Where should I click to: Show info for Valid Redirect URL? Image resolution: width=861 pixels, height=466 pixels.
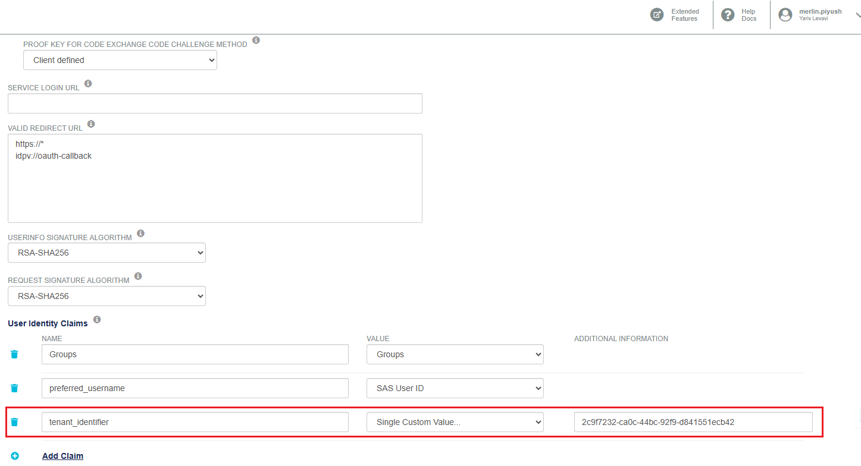coord(91,124)
